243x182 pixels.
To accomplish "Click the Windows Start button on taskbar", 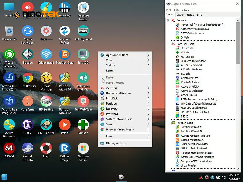I will pyautogui.click(x=4, y=177).
